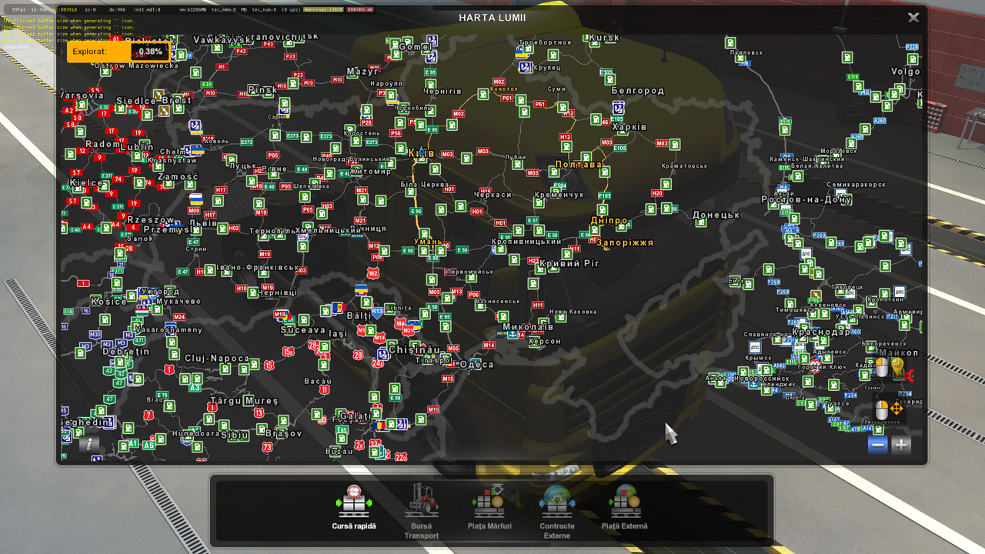Screen dimensions: 985x554
Task: Click the Кропивницький city label
Action: [x=526, y=242]
